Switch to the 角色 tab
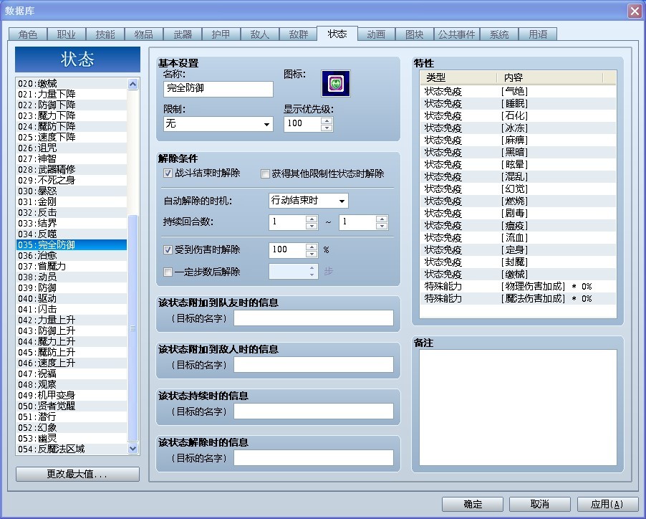Viewport: 646px width, 519px height. (x=28, y=34)
